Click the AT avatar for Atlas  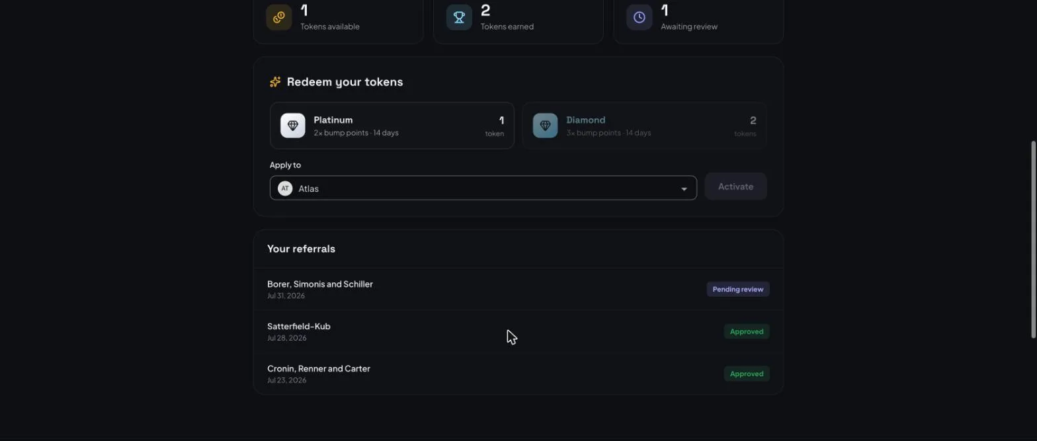(x=285, y=188)
